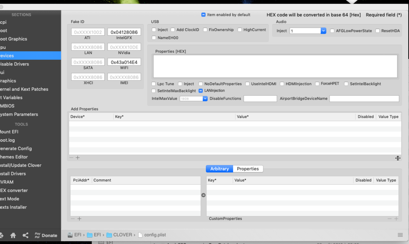Expand the IntelMaxValue dropdown

point(205,99)
